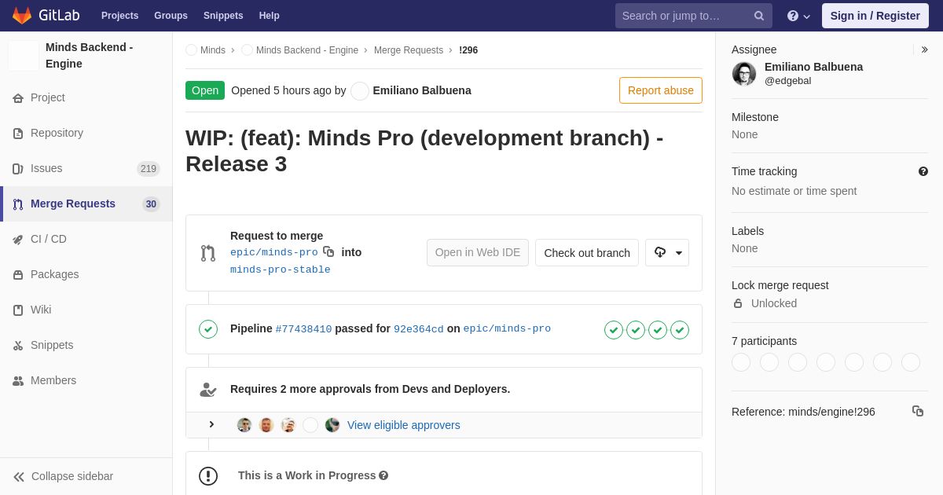Click the Snippets scissors icon
This screenshot has width=943, height=495.
tap(18, 346)
